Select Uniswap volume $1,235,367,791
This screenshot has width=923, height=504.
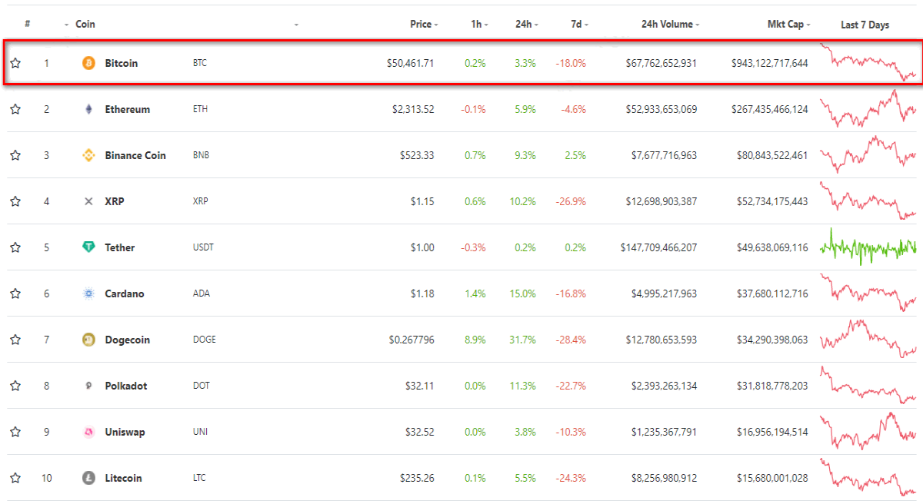(x=665, y=432)
